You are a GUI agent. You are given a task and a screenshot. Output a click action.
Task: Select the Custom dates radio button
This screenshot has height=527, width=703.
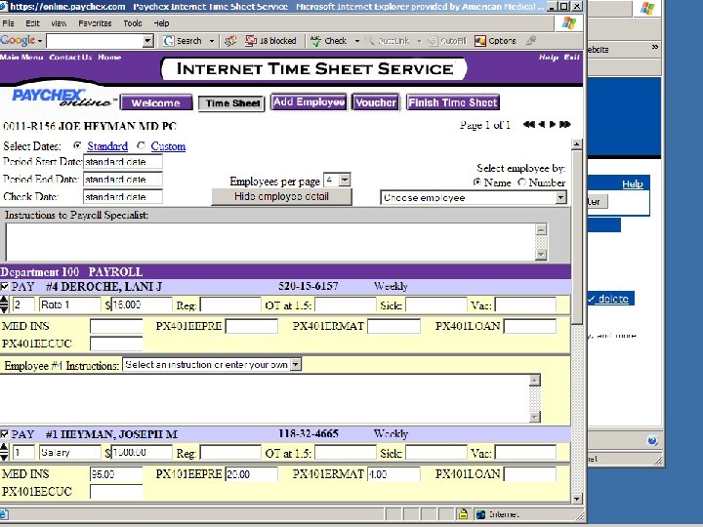point(142,145)
